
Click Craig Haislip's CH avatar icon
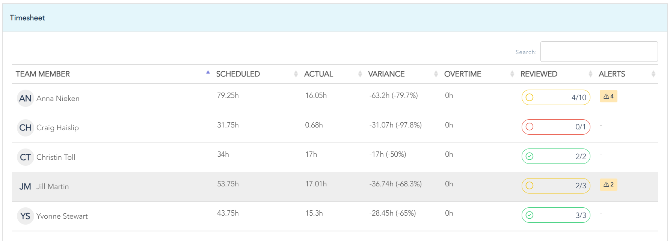(25, 128)
